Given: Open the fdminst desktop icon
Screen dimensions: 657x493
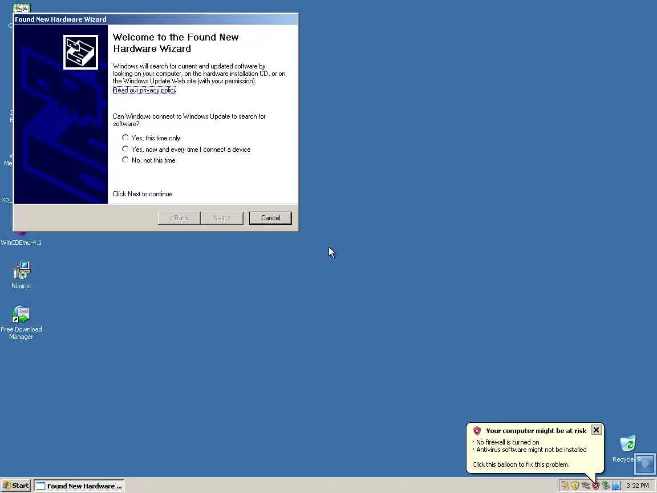Looking at the screenshot, I should pos(21,276).
